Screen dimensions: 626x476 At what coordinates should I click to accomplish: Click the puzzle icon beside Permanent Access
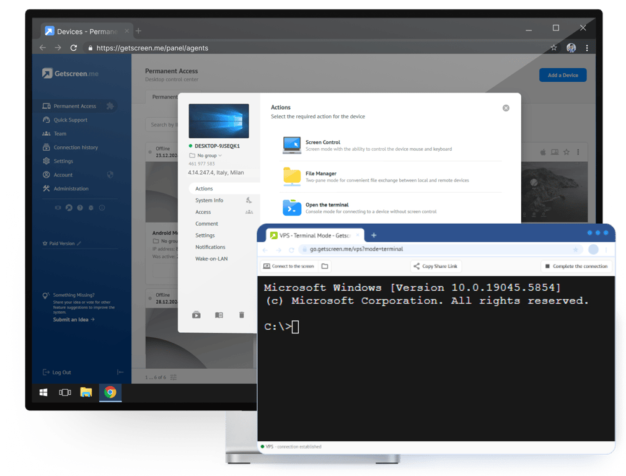pyautogui.click(x=110, y=106)
